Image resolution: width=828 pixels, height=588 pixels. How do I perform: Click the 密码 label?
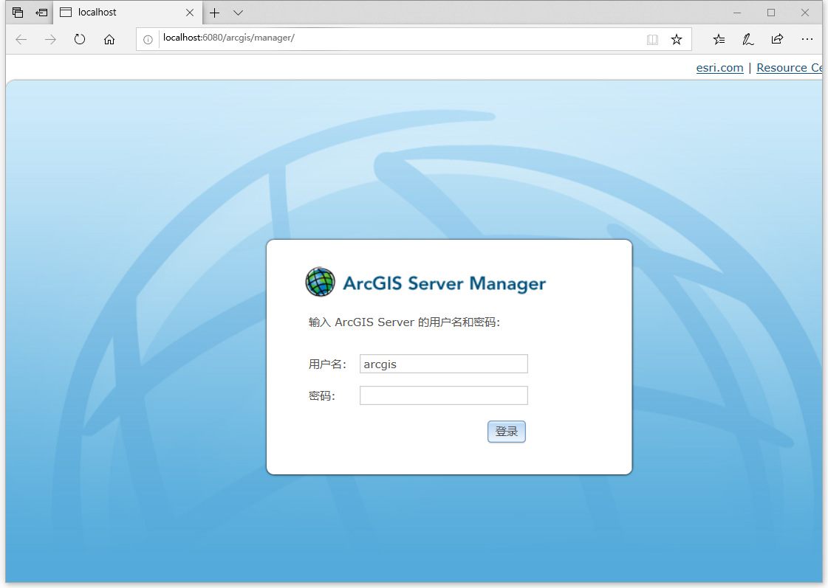322,396
